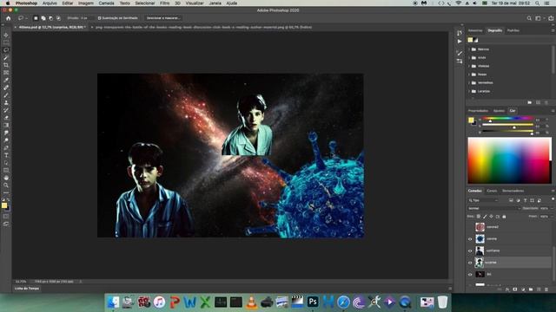Create new gradient group folder icon
Viewport: 556px width, 312px height.
pyautogui.click(x=530, y=102)
